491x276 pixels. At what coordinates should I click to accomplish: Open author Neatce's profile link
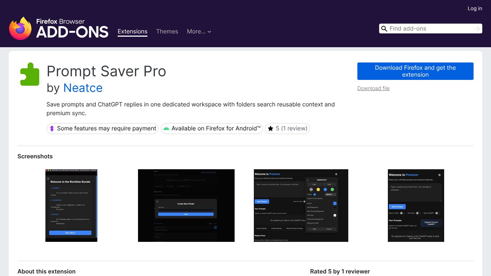83,88
